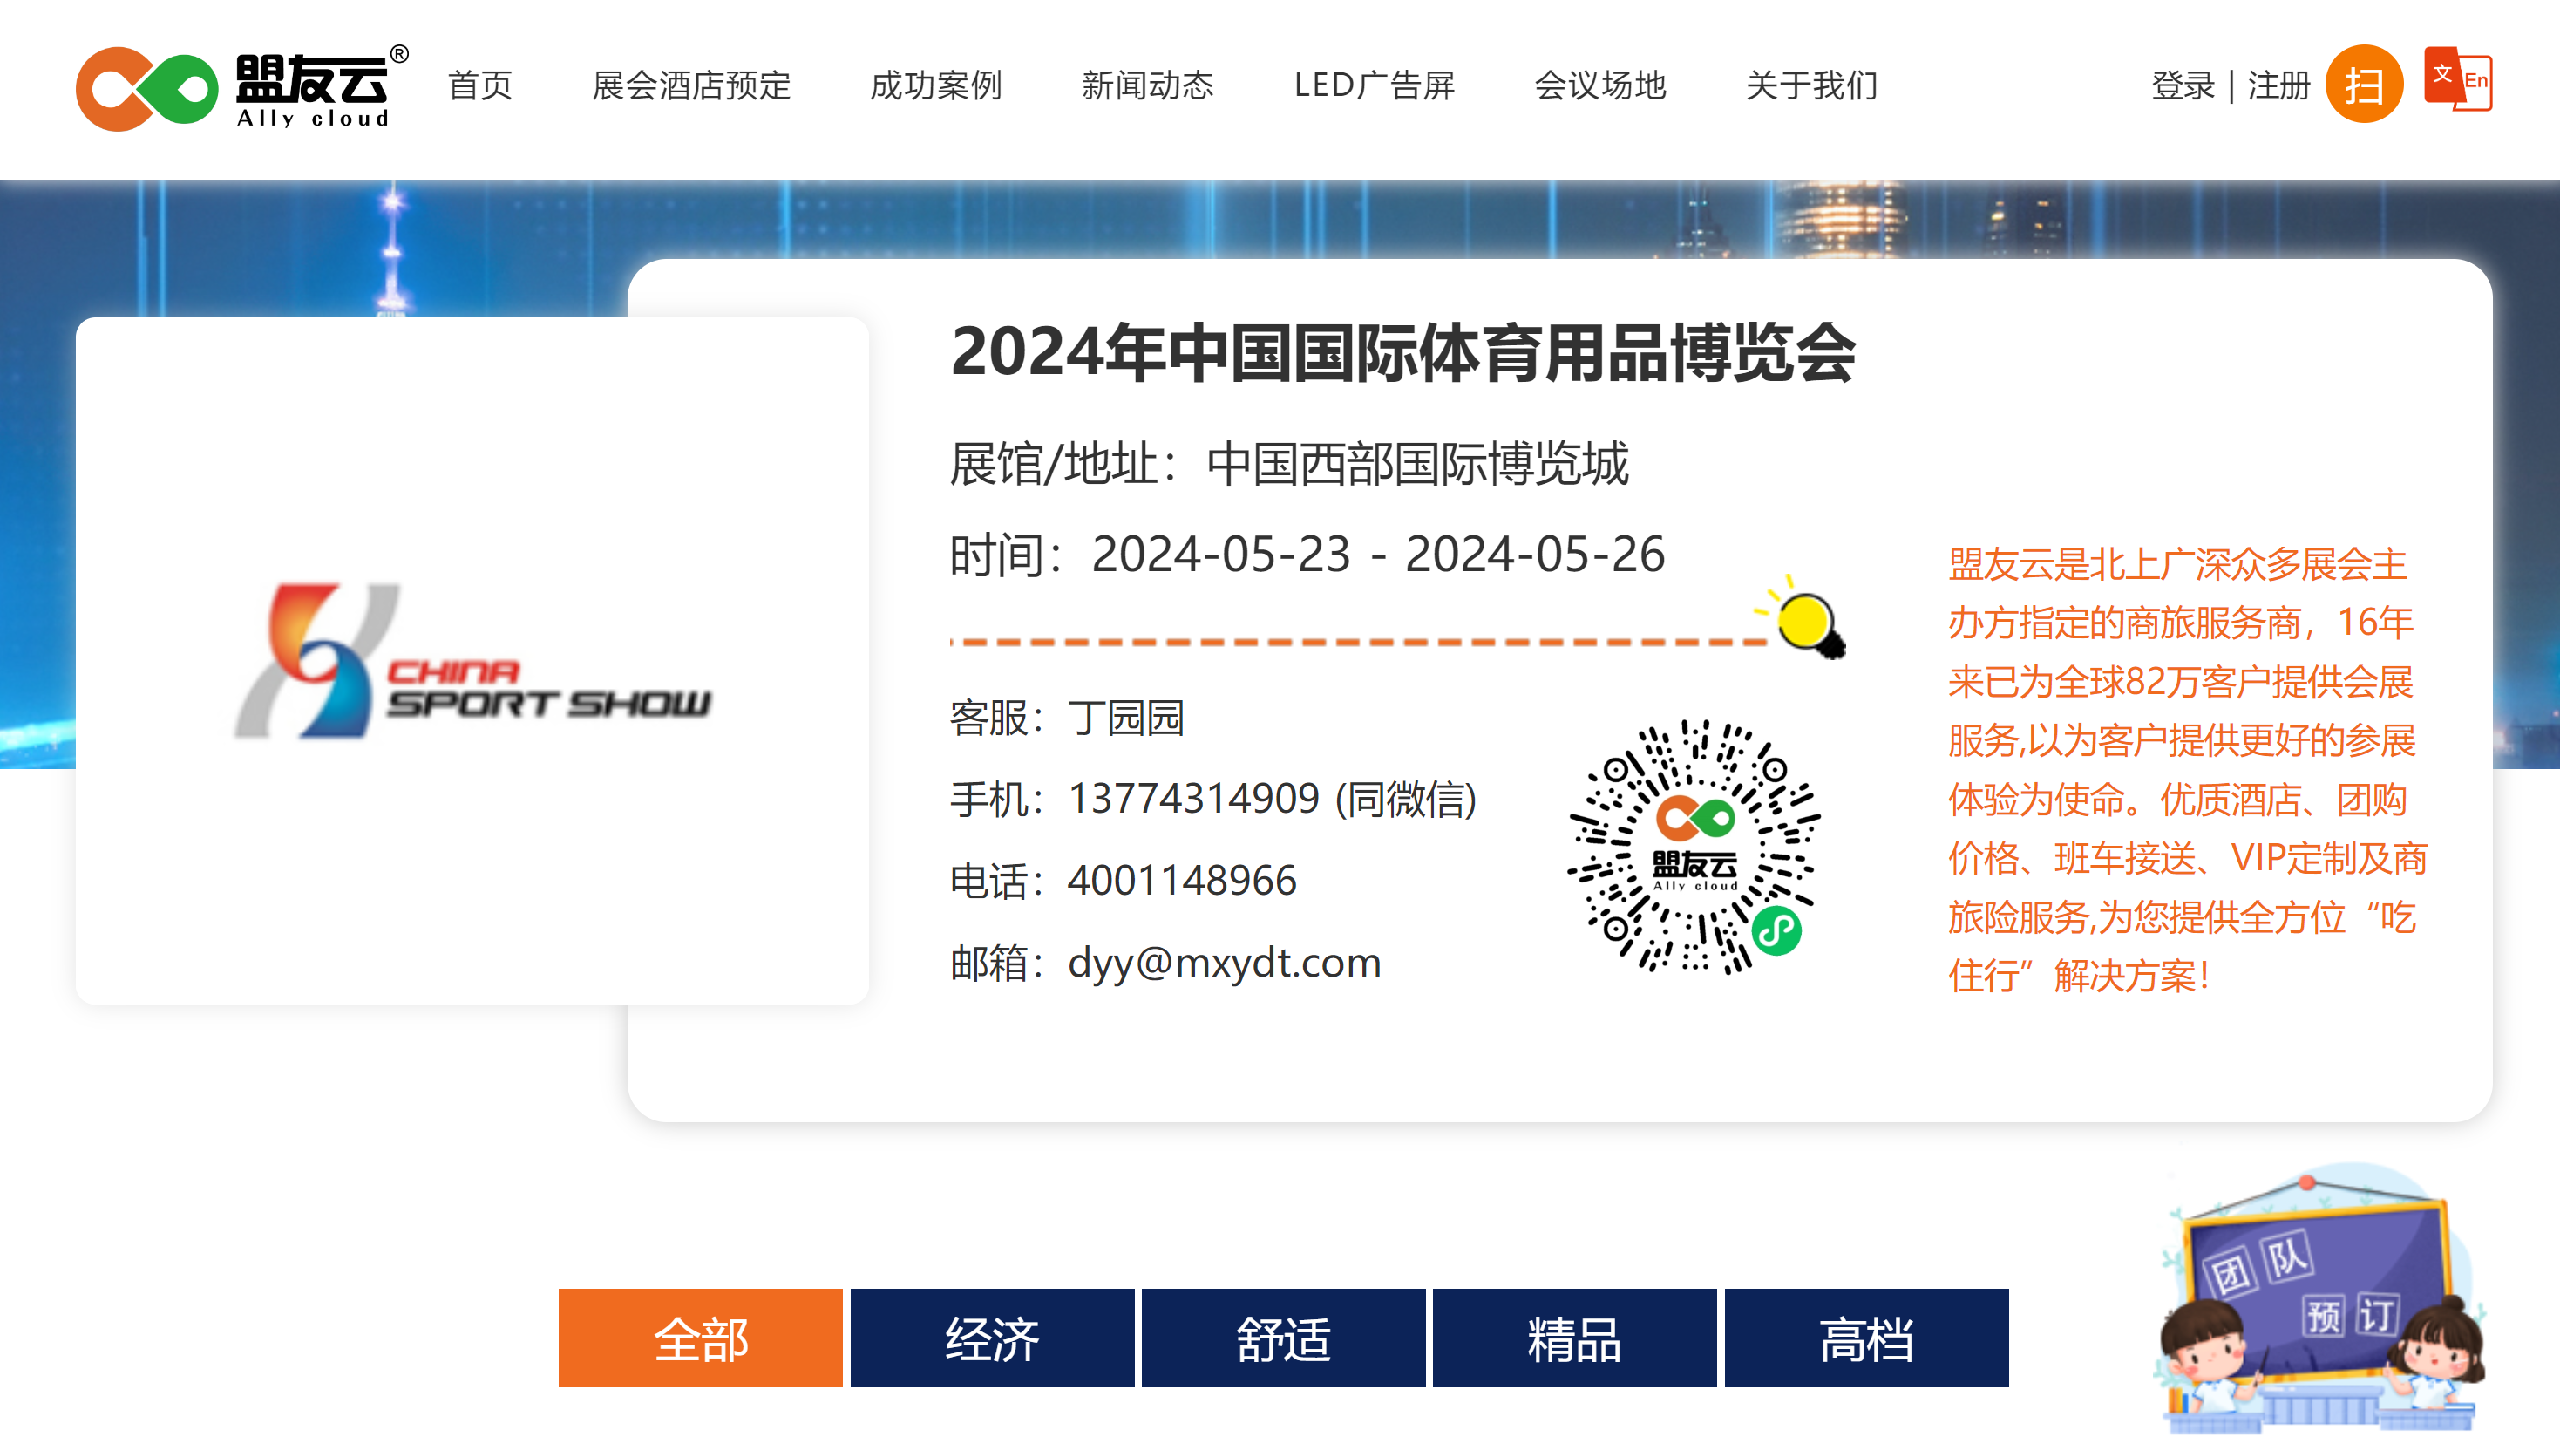This screenshot has height=1437, width=2560.
Task: Click the date range 2024-05-23 - 2024-05-26
Action: click(1378, 554)
